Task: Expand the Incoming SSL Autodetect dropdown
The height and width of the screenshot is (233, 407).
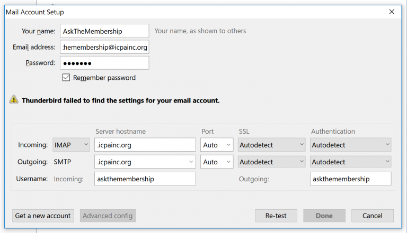Action: 271,145
